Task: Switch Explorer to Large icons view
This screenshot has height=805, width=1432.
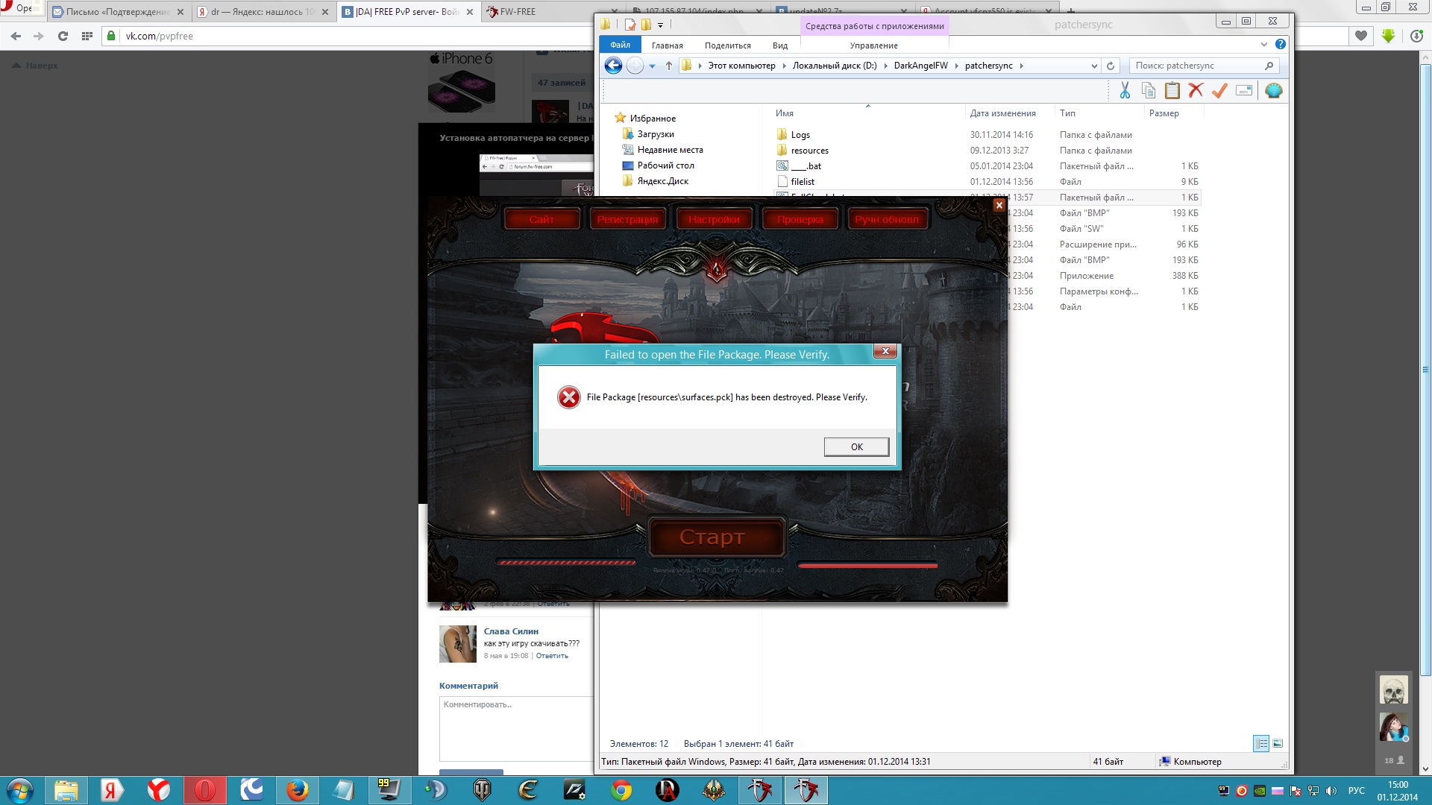Action: coord(1278,743)
